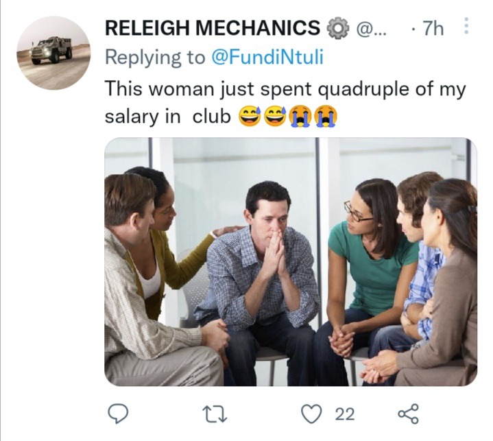Like the tweet with the heart icon

(x=311, y=414)
